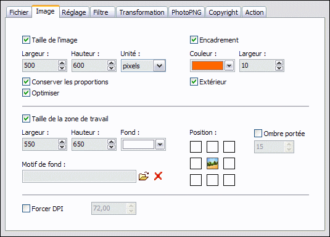
Task: Click the Motif de fond path field
Action: (79, 176)
